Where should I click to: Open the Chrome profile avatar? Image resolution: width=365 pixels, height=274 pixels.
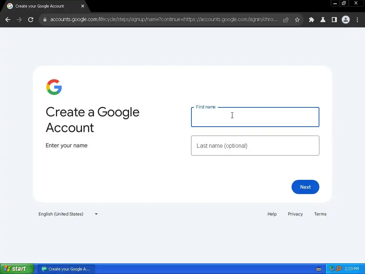346,20
